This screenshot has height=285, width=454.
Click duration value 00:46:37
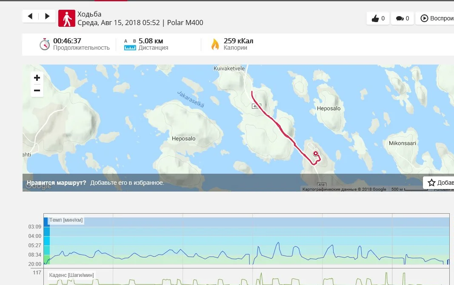coord(67,41)
